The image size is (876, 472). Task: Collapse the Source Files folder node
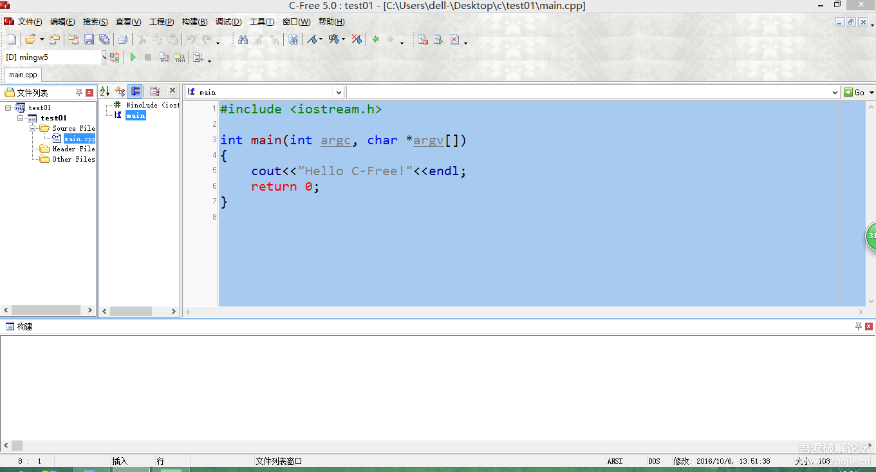click(33, 128)
